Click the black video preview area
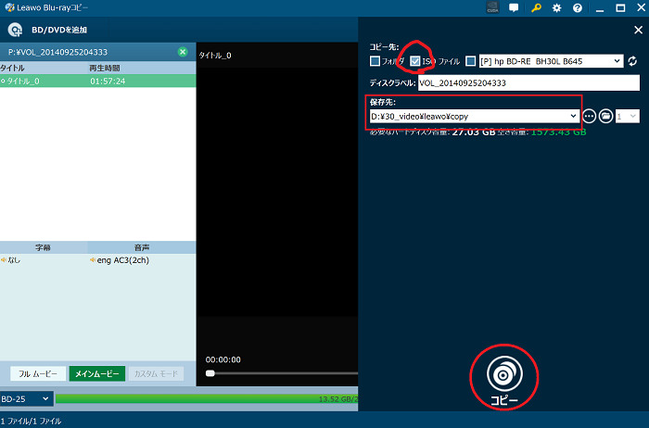Screen dimensions: 649x428 click(277, 193)
